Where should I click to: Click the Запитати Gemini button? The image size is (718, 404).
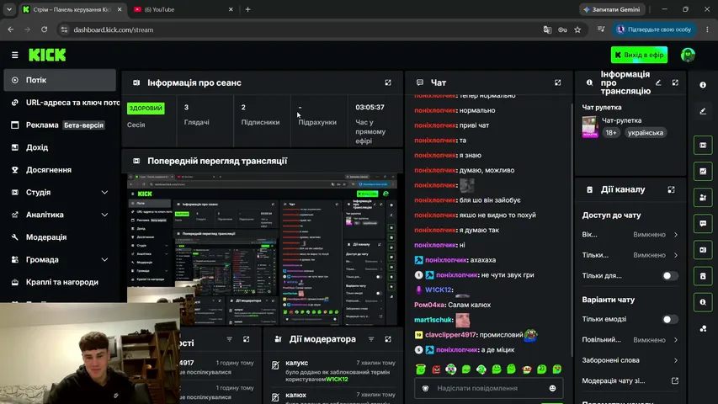(612, 9)
